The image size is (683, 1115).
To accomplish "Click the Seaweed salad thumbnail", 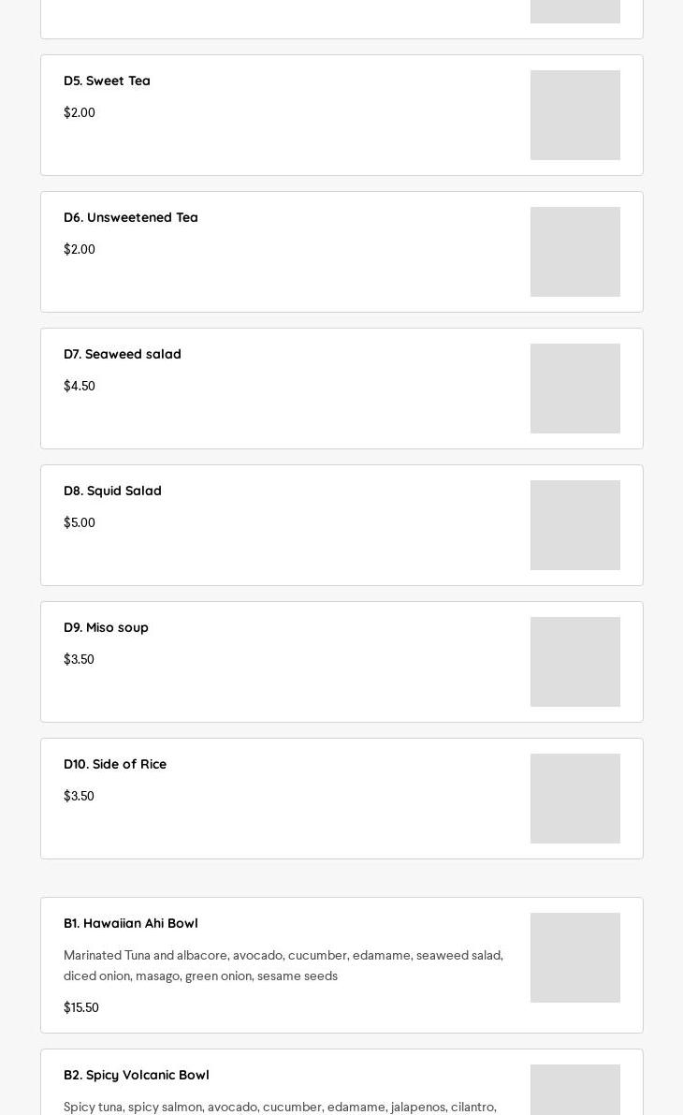I will click(x=574, y=389).
